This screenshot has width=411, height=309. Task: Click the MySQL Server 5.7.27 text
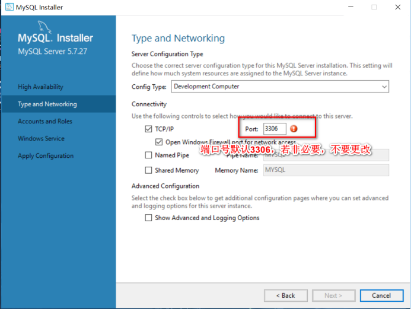52,51
